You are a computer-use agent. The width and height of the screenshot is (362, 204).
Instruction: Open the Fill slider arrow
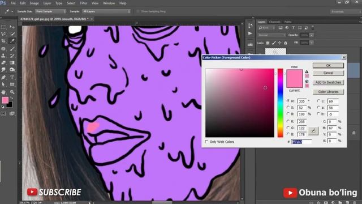point(312,43)
